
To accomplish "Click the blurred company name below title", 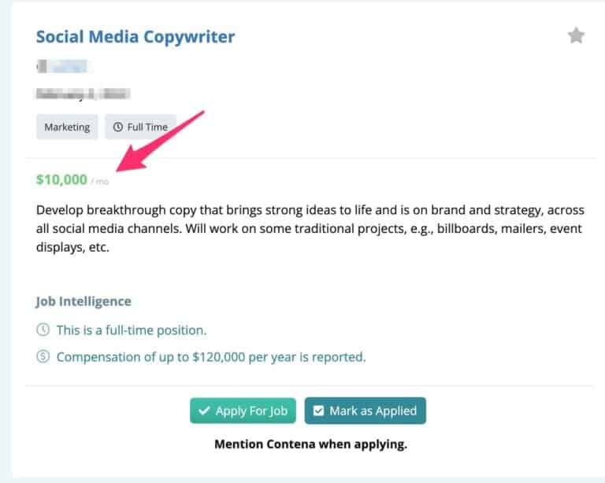I will (x=65, y=67).
